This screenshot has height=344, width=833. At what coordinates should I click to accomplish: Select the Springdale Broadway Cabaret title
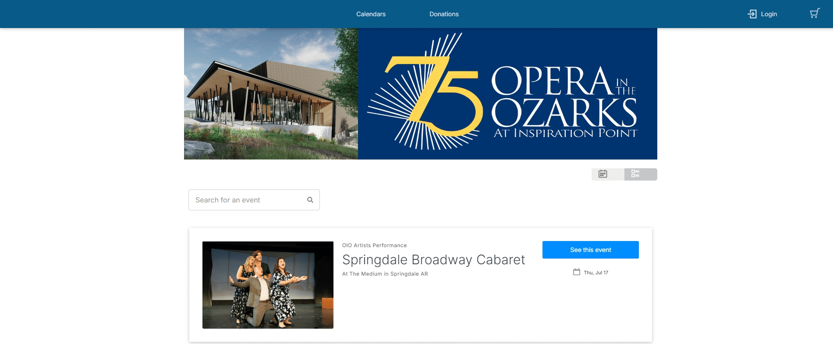tap(433, 260)
